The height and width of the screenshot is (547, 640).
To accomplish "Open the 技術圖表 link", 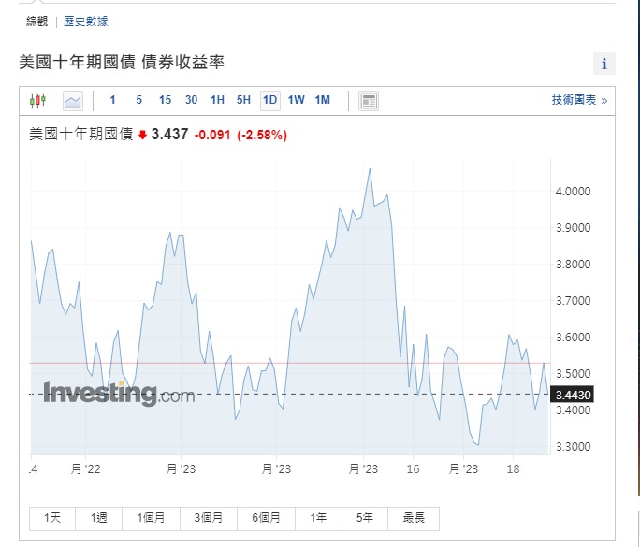I will [579, 100].
